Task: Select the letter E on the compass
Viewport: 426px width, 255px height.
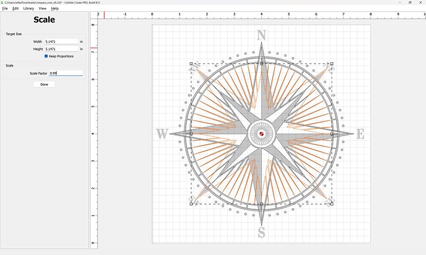Action: 361,134
